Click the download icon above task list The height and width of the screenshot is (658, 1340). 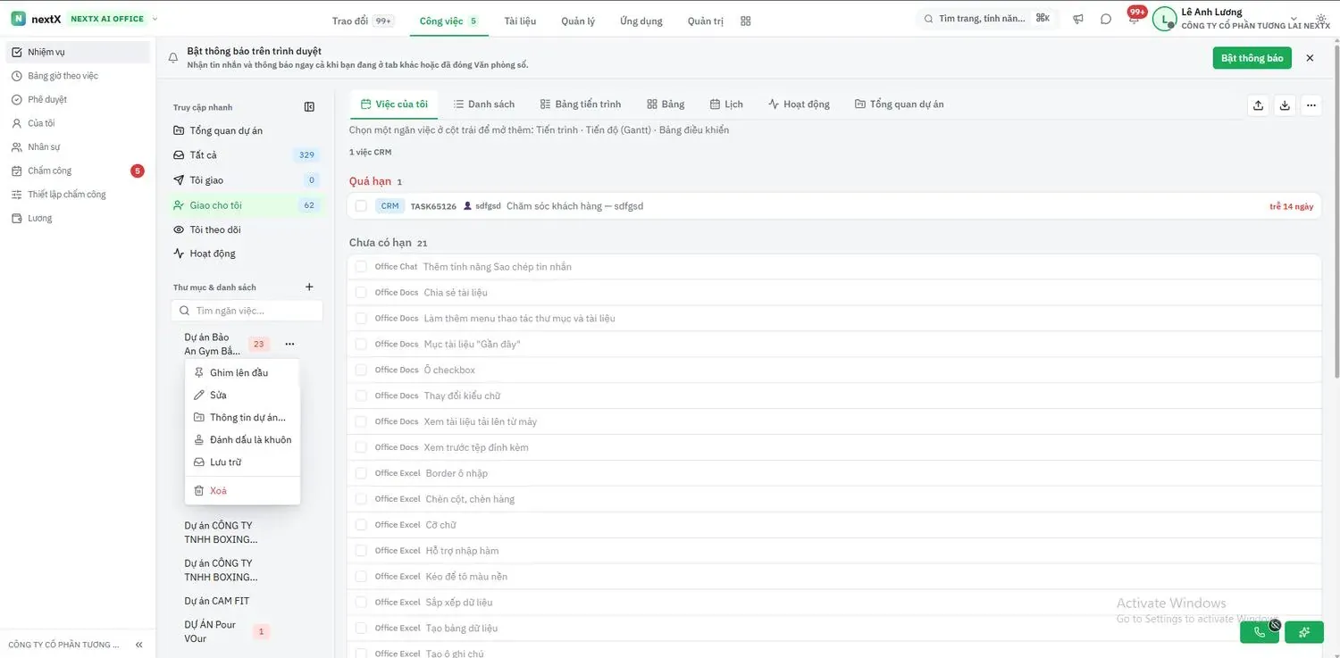1285,105
